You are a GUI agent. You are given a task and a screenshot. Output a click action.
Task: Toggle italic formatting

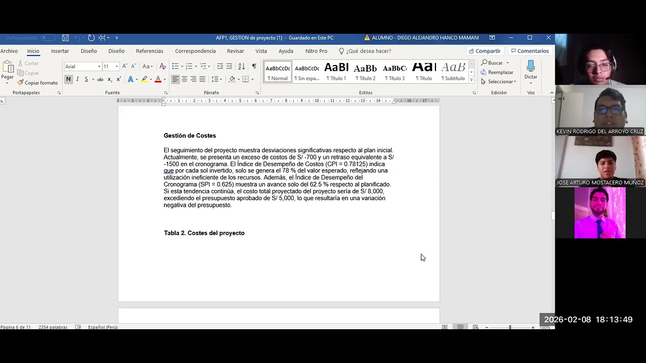point(77,79)
